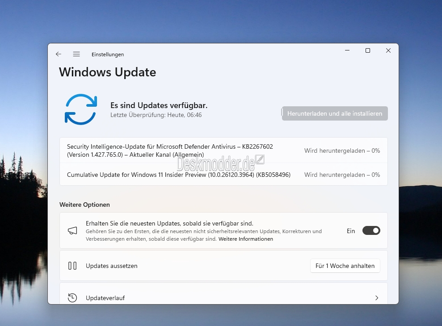
Task: Click the Weitere Optionen section header
Action: pos(84,205)
